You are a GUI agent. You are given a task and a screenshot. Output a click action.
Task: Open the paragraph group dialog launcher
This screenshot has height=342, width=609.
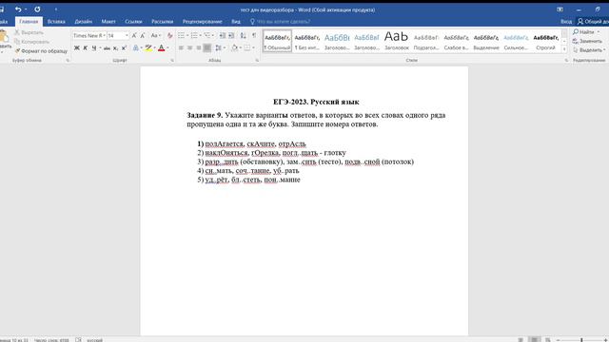pyautogui.click(x=257, y=61)
